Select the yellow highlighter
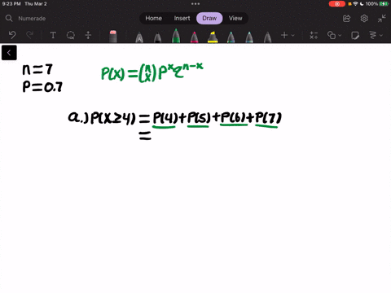 tap(213, 37)
